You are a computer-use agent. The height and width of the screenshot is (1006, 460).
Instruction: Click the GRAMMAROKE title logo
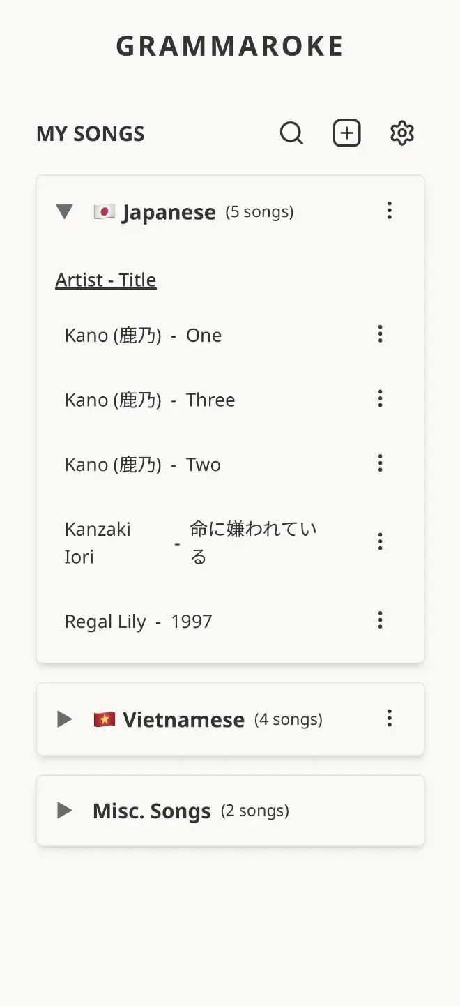(230, 46)
